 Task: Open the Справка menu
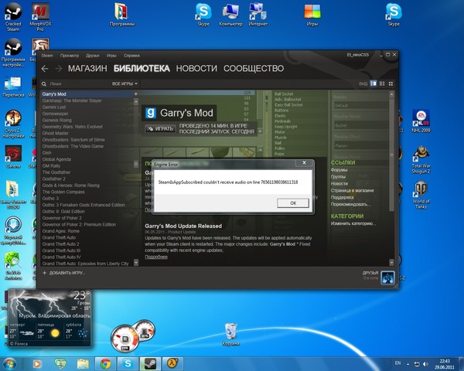[131, 56]
